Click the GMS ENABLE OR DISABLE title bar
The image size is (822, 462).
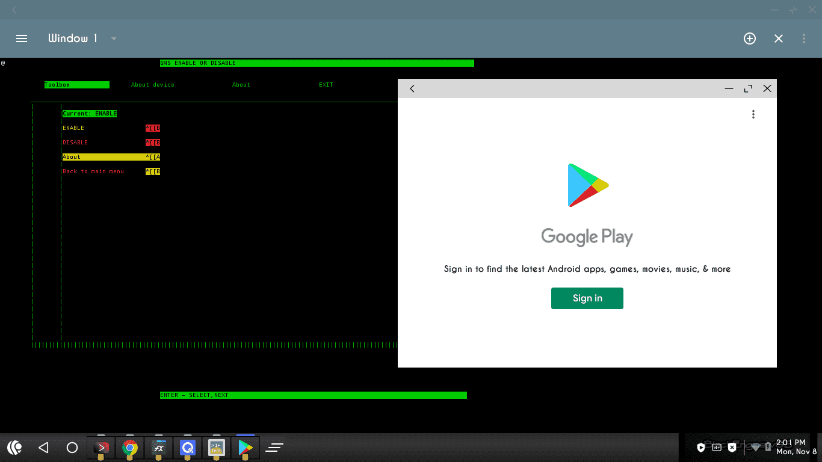317,63
